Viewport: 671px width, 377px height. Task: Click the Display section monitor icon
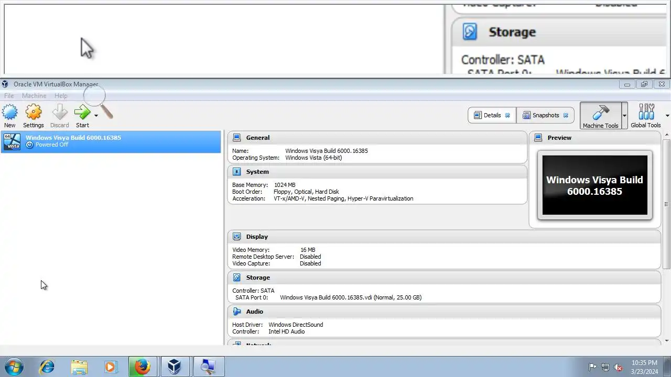coord(236,237)
